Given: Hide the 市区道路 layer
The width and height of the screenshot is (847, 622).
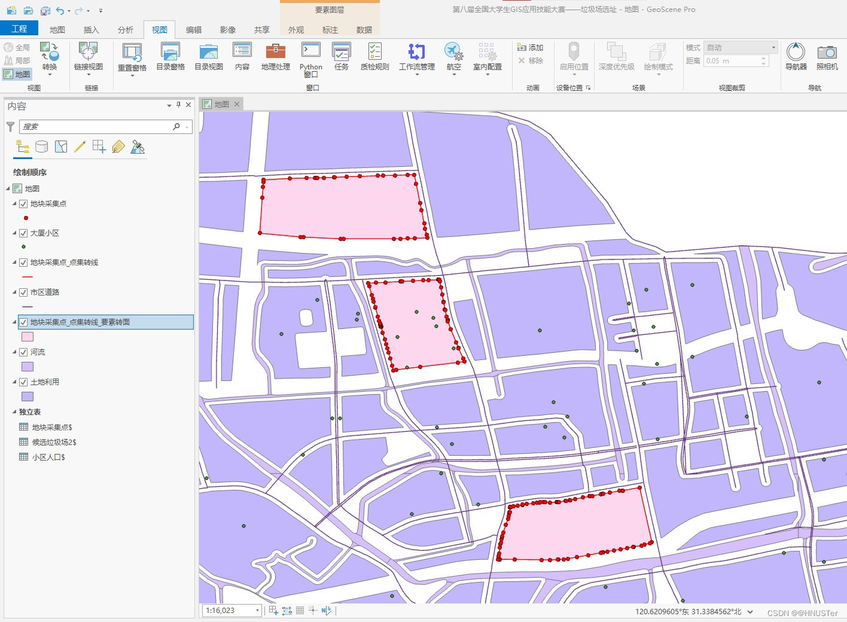Looking at the screenshot, I should (23, 292).
